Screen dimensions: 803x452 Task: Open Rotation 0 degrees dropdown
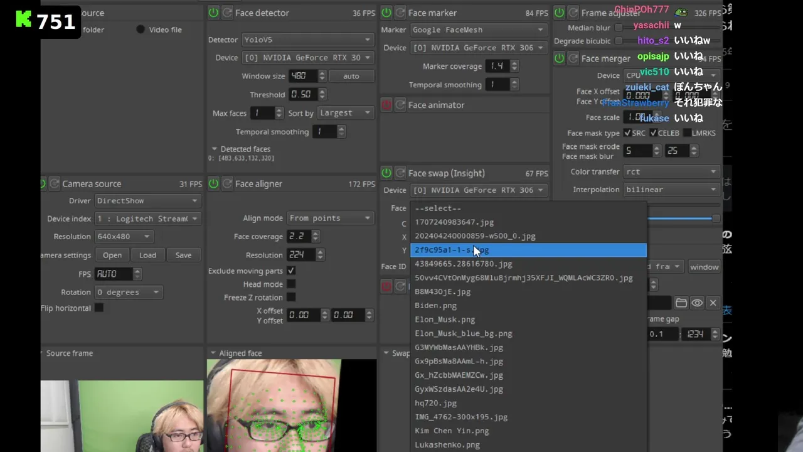coord(128,292)
